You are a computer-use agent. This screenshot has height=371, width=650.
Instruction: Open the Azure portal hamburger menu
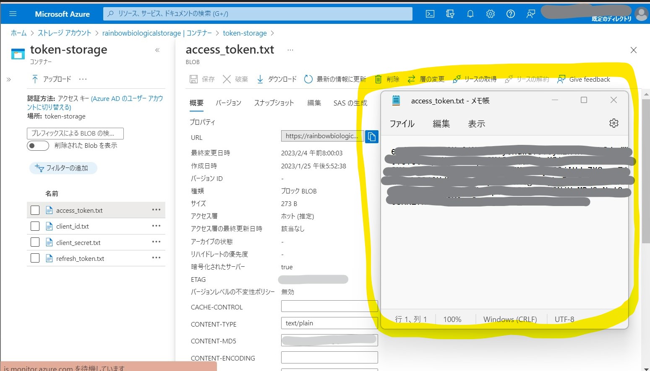(13, 14)
